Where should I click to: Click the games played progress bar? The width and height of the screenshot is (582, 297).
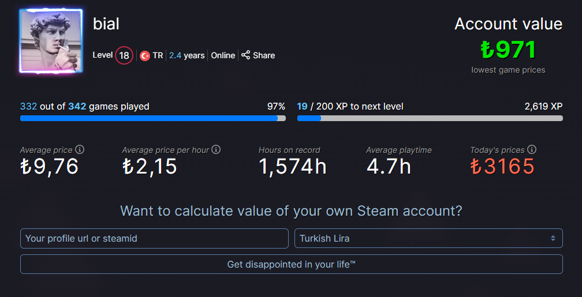coord(153,118)
